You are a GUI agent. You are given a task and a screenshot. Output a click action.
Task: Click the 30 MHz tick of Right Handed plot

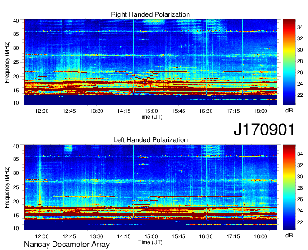16,48
